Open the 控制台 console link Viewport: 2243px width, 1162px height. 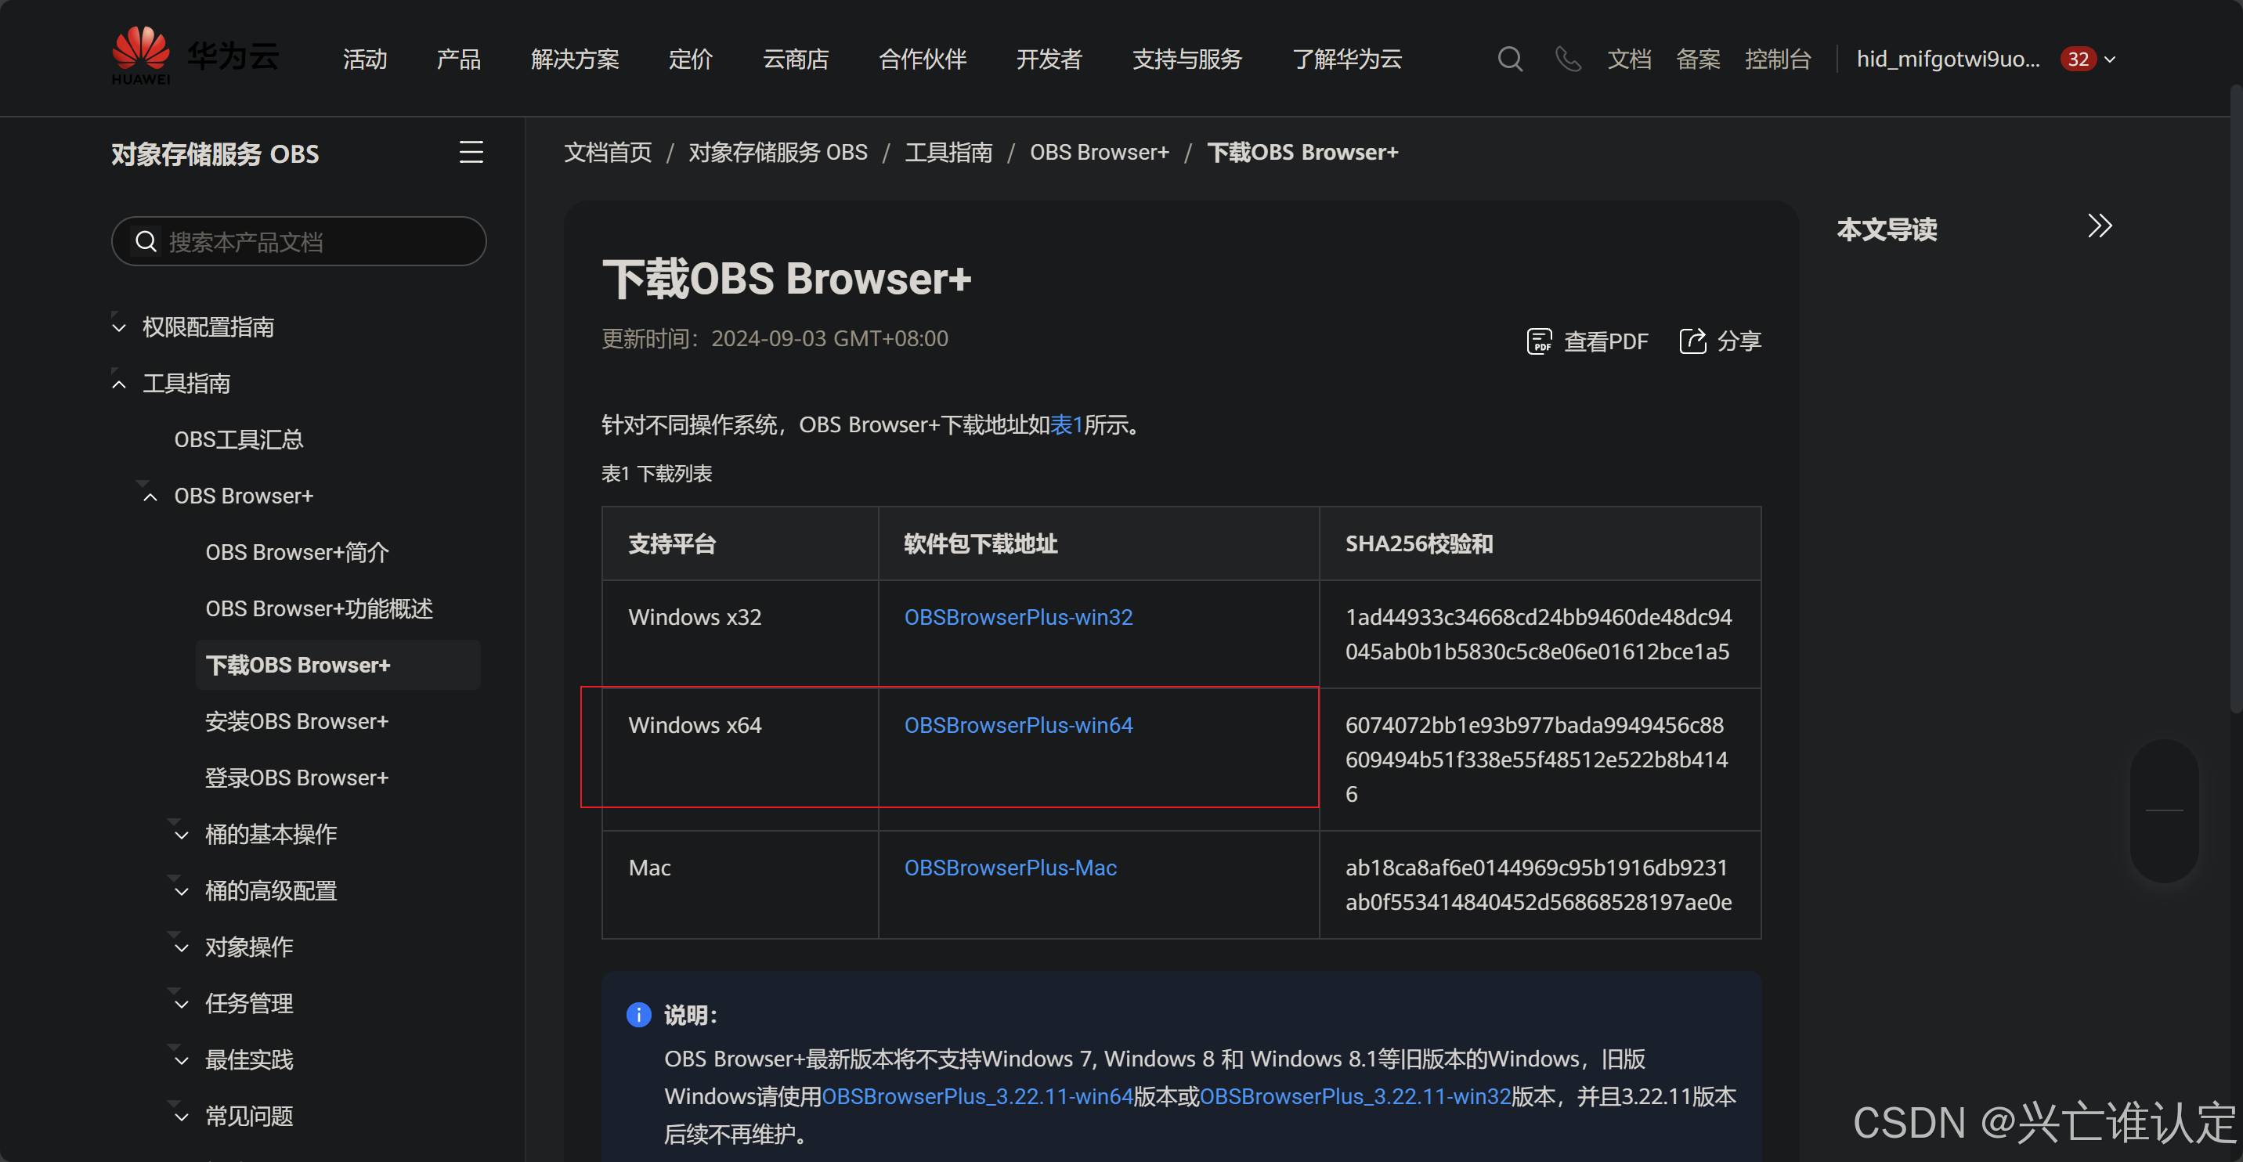(1778, 60)
